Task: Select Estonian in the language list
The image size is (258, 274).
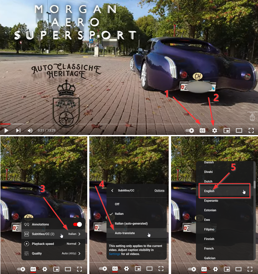Action: 225,210
